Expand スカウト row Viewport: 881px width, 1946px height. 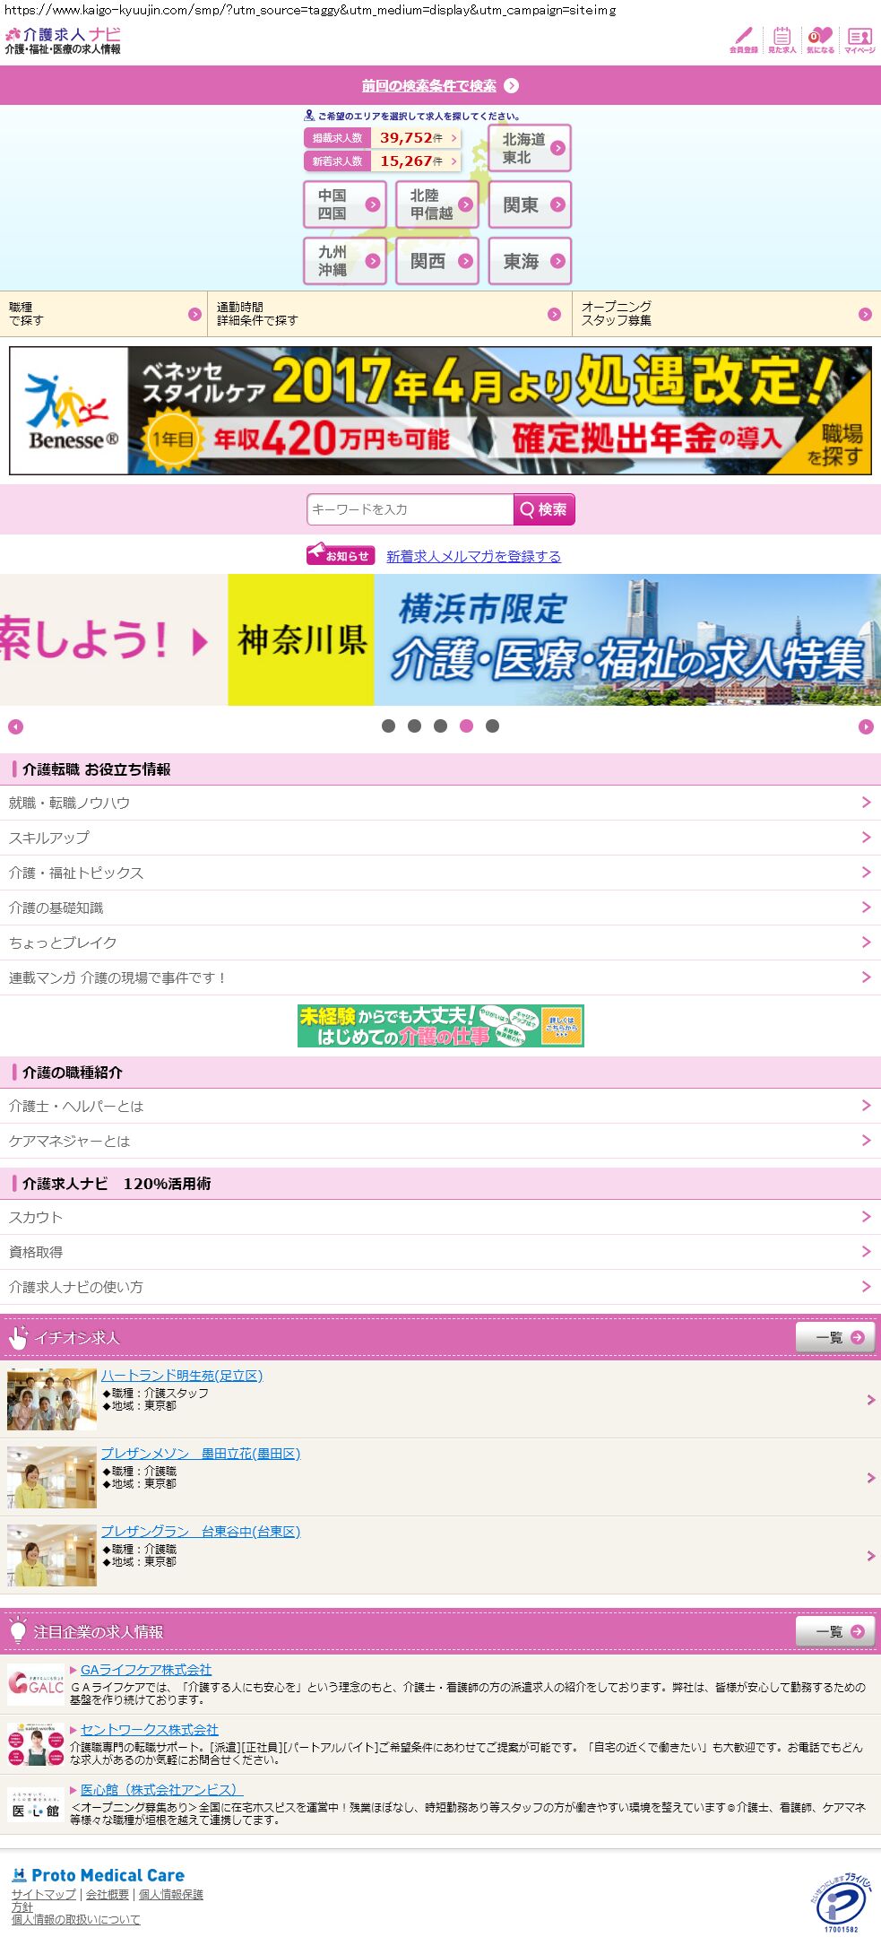click(x=440, y=1217)
